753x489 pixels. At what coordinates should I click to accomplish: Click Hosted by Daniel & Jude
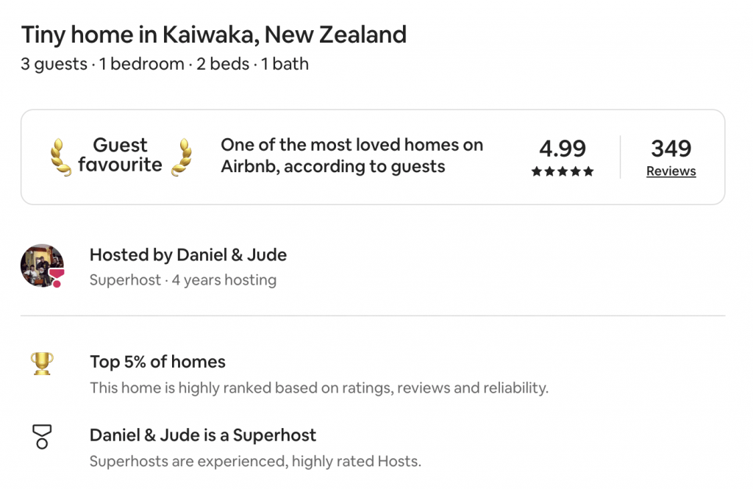coord(188,254)
